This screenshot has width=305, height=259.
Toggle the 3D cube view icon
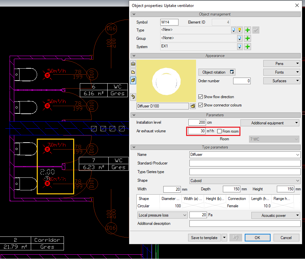[x=133, y=80]
